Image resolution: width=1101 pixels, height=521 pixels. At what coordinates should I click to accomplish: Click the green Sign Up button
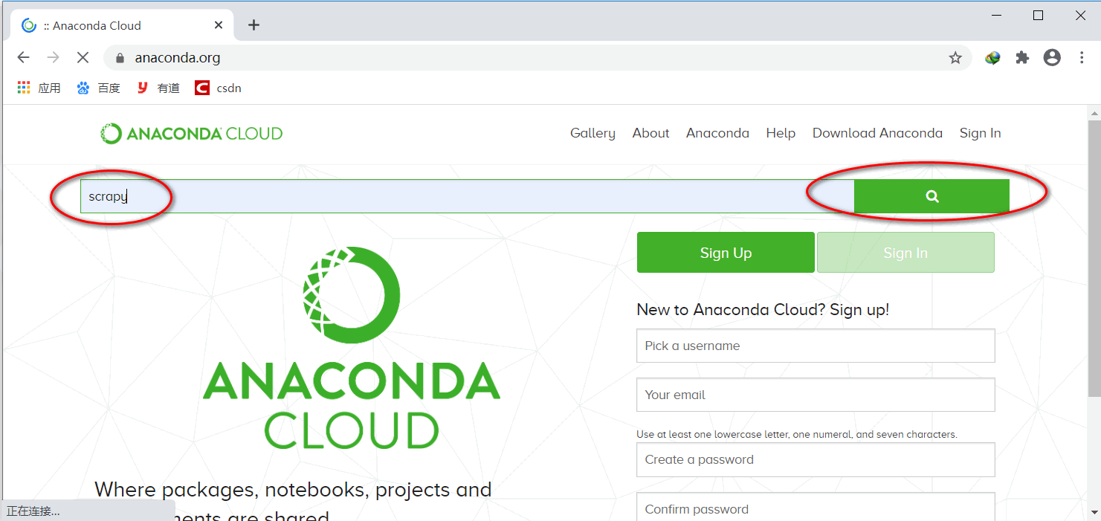click(x=726, y=253)
